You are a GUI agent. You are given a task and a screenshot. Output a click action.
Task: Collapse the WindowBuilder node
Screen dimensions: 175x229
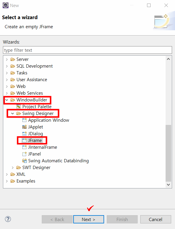click(7, 100)
